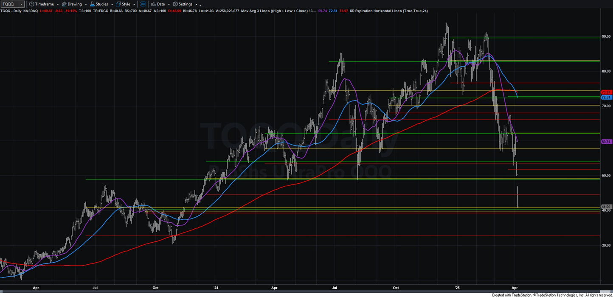Open the toolbar overflow arrow after Settings
613x297 pixels.
coord(200,5)
